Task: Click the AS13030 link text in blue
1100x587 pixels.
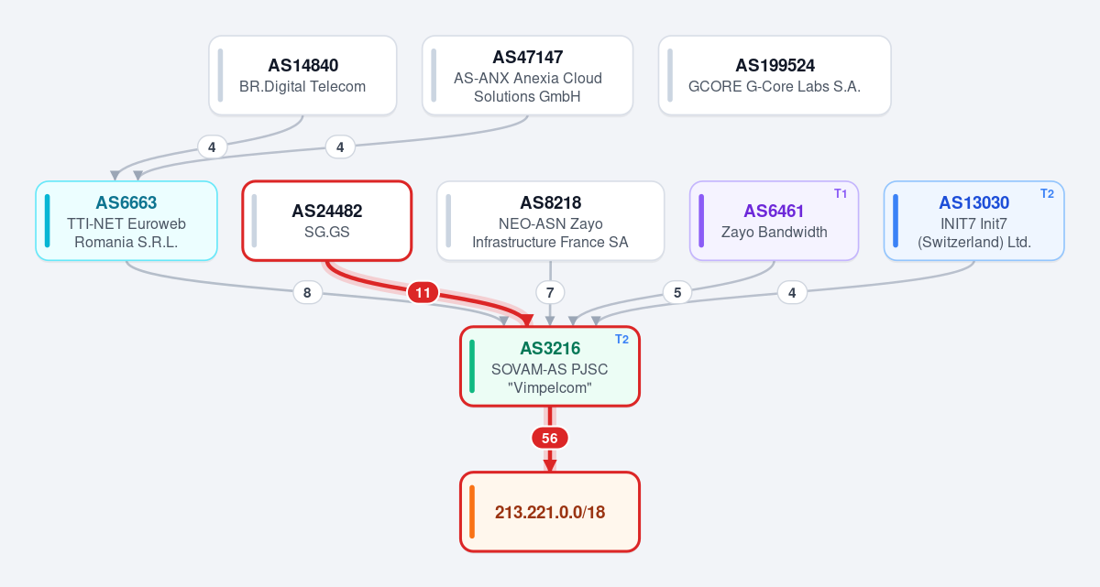Action: point(973,202)
